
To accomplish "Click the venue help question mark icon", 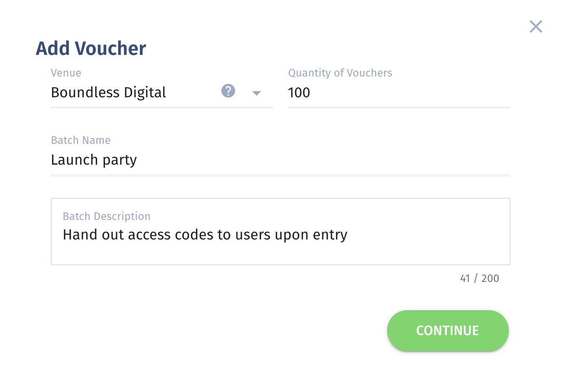I will tap(228, 91).
